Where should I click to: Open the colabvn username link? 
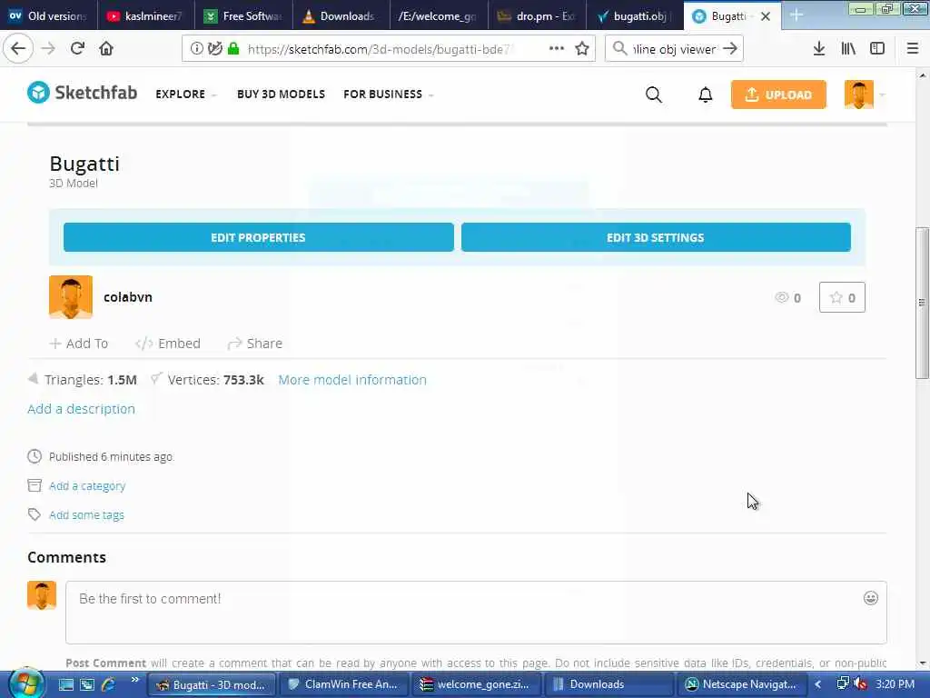[128, 297]
